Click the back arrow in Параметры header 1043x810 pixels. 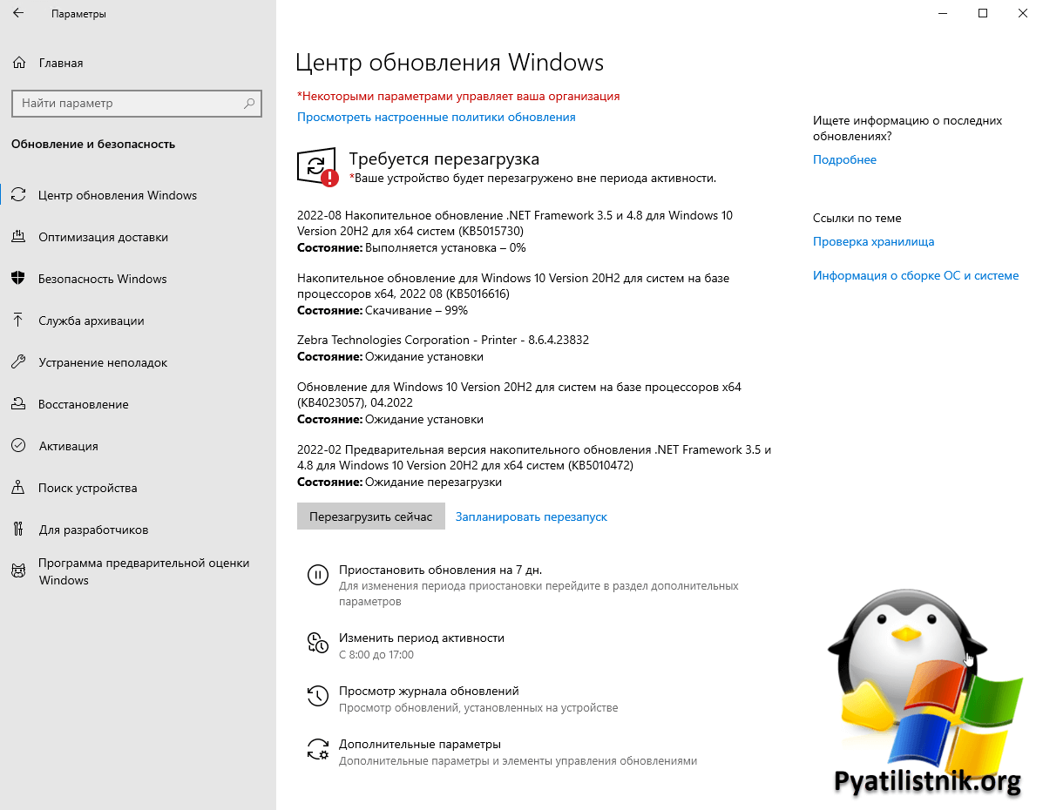pyautogui.click(x=19, y=14)
